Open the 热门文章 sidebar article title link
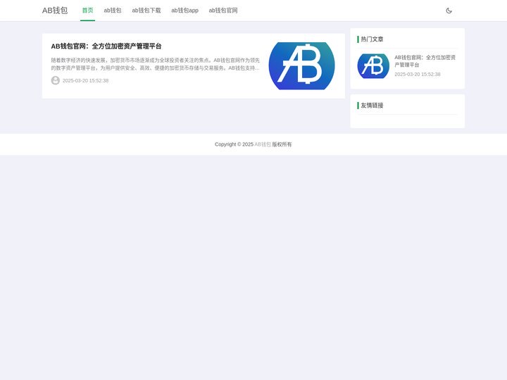The height and width of the screenshot is (380, 507). [425, 61]
